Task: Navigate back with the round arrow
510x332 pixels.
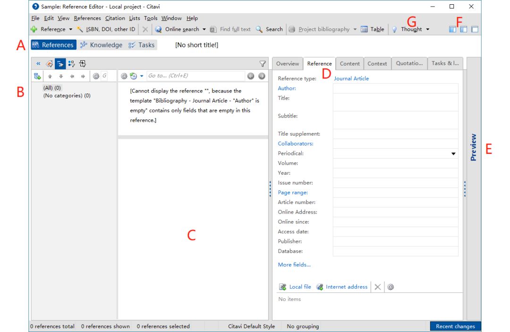Action: click(250, 76)
